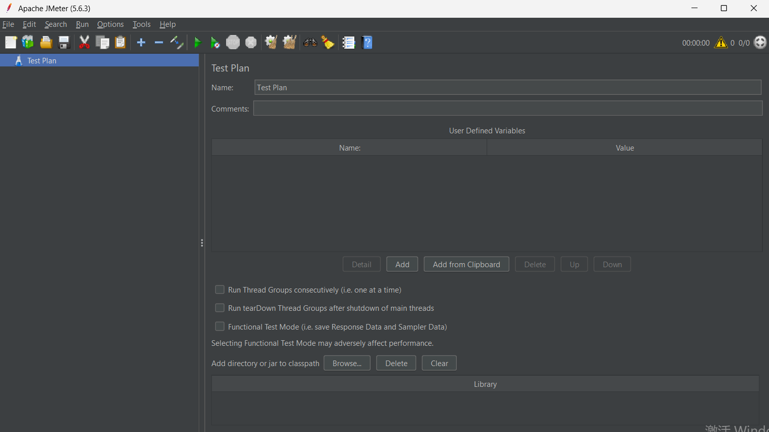The height and width of the screenshot is (432, 769).
Task: Enable Functional Test Mode
Action: (x=220, y=327)
